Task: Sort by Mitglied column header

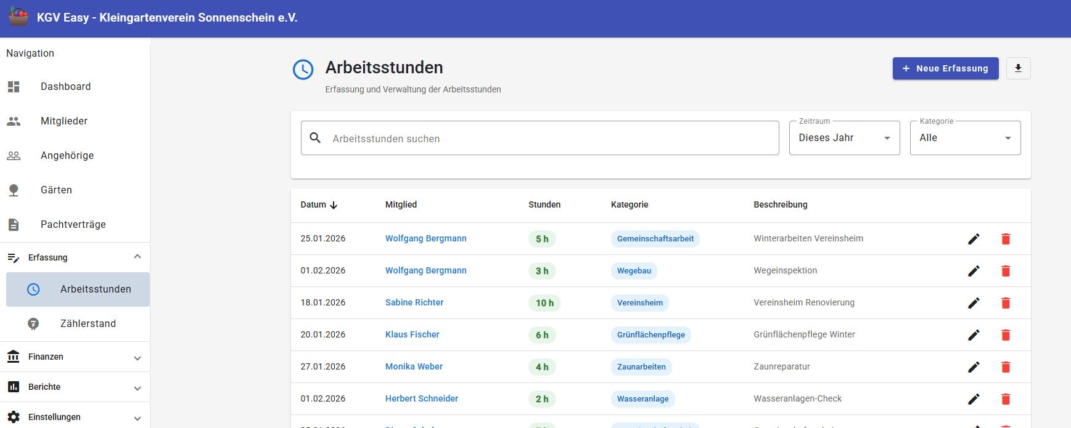Action: coord(401,204)
